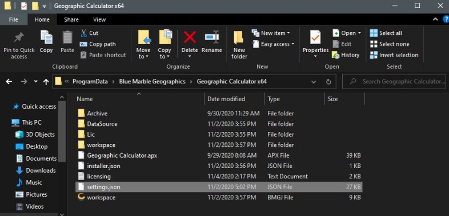Open the Quick Access Toolbar customize arrow
Screen dimensions: 449x216
[x=45, y=6]
